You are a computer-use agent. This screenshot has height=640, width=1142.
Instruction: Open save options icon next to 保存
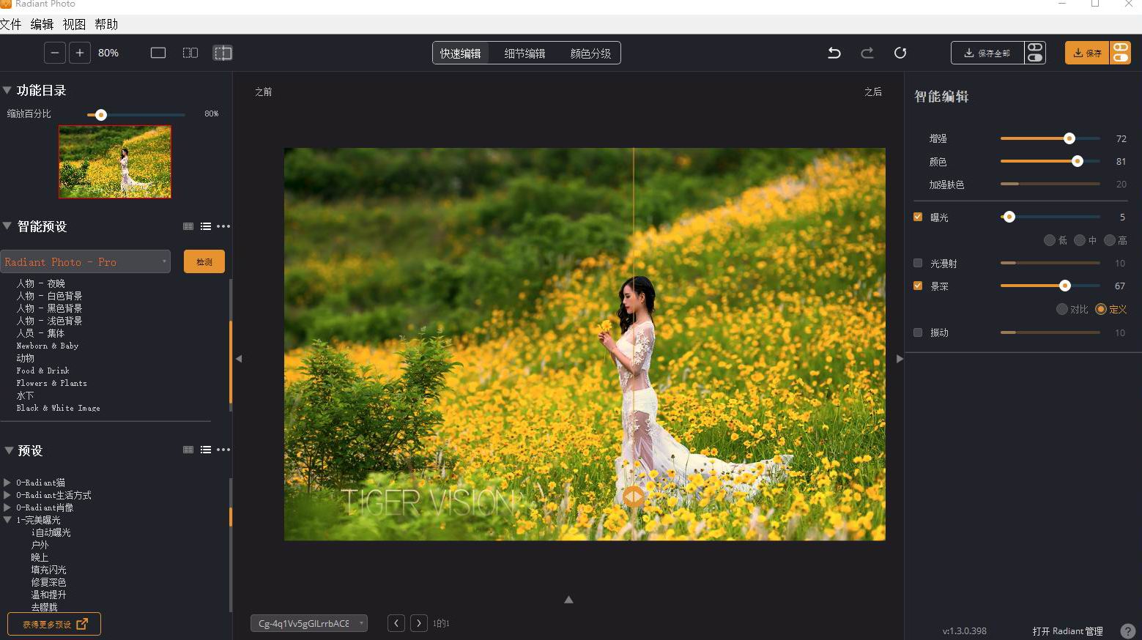(1120, 53)
